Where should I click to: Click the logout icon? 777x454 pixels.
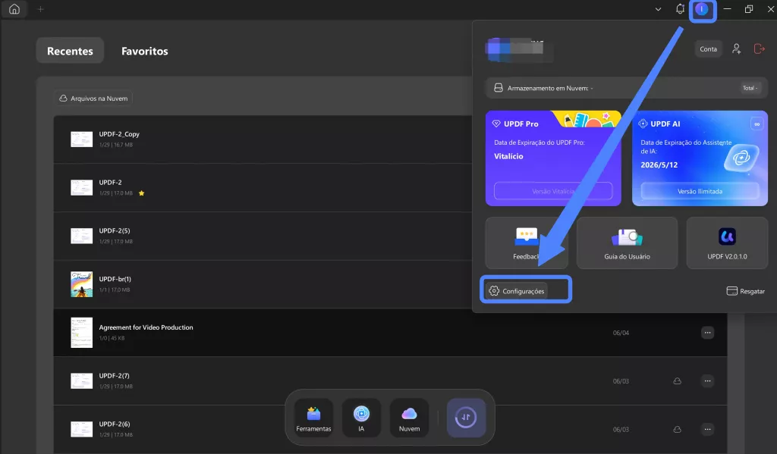click(759, 49)
